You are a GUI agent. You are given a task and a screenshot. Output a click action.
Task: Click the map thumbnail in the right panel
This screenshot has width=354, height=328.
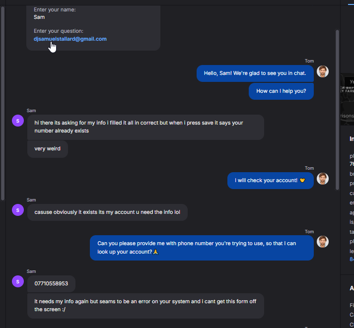(x=347, y=99)
